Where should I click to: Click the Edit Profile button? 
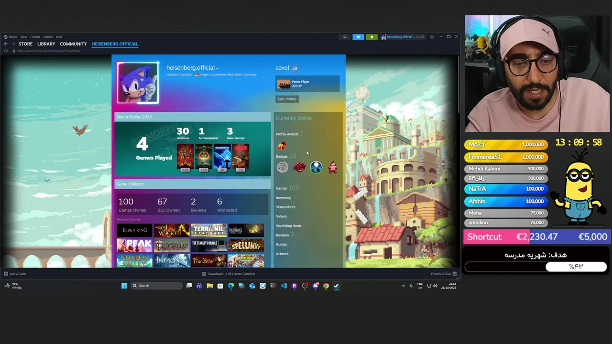tap(287, 99)
